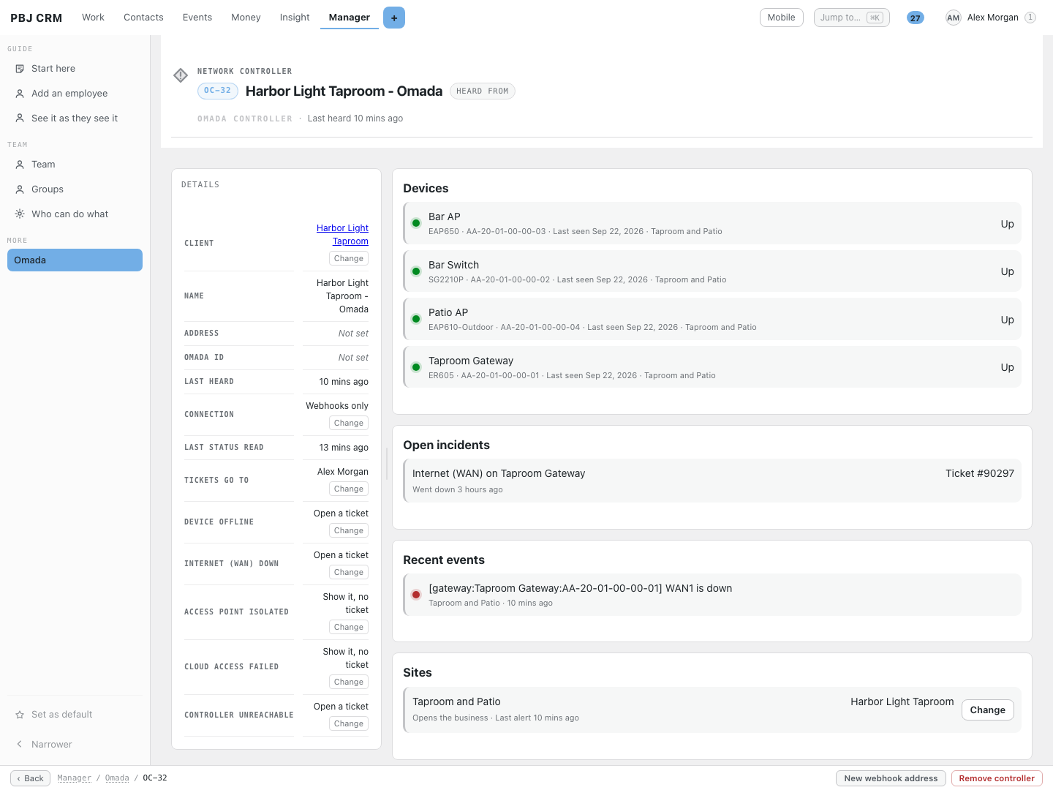
Task: Click the Who can do what gear icon
Action: pyautogui.click(x=20, y=214)
